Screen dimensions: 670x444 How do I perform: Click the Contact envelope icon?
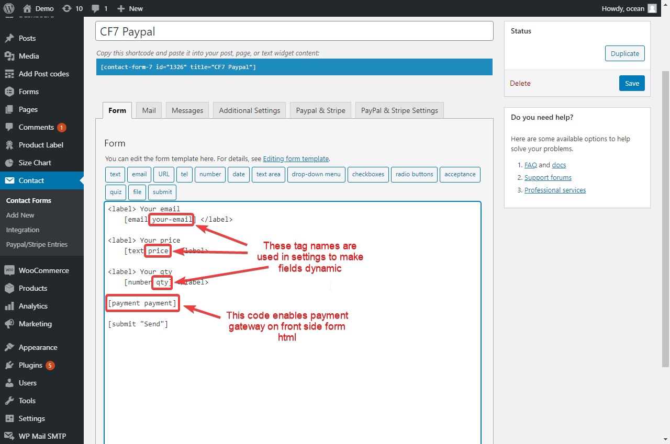(9, 180)
